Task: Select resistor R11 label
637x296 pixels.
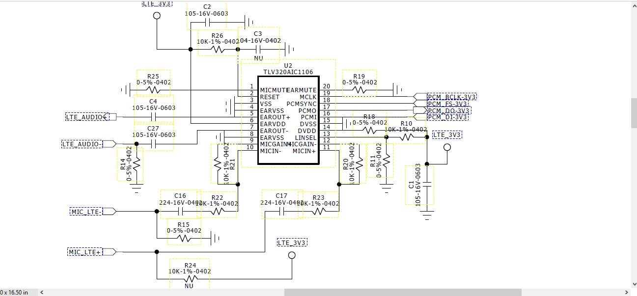Action: tap(372, 160)
